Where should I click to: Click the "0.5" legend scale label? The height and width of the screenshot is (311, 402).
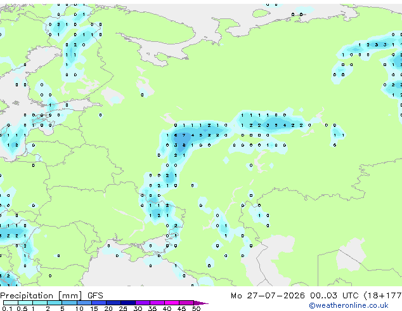[x=22, y=308]
